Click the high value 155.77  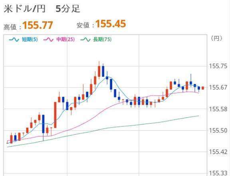click(38, 25)
